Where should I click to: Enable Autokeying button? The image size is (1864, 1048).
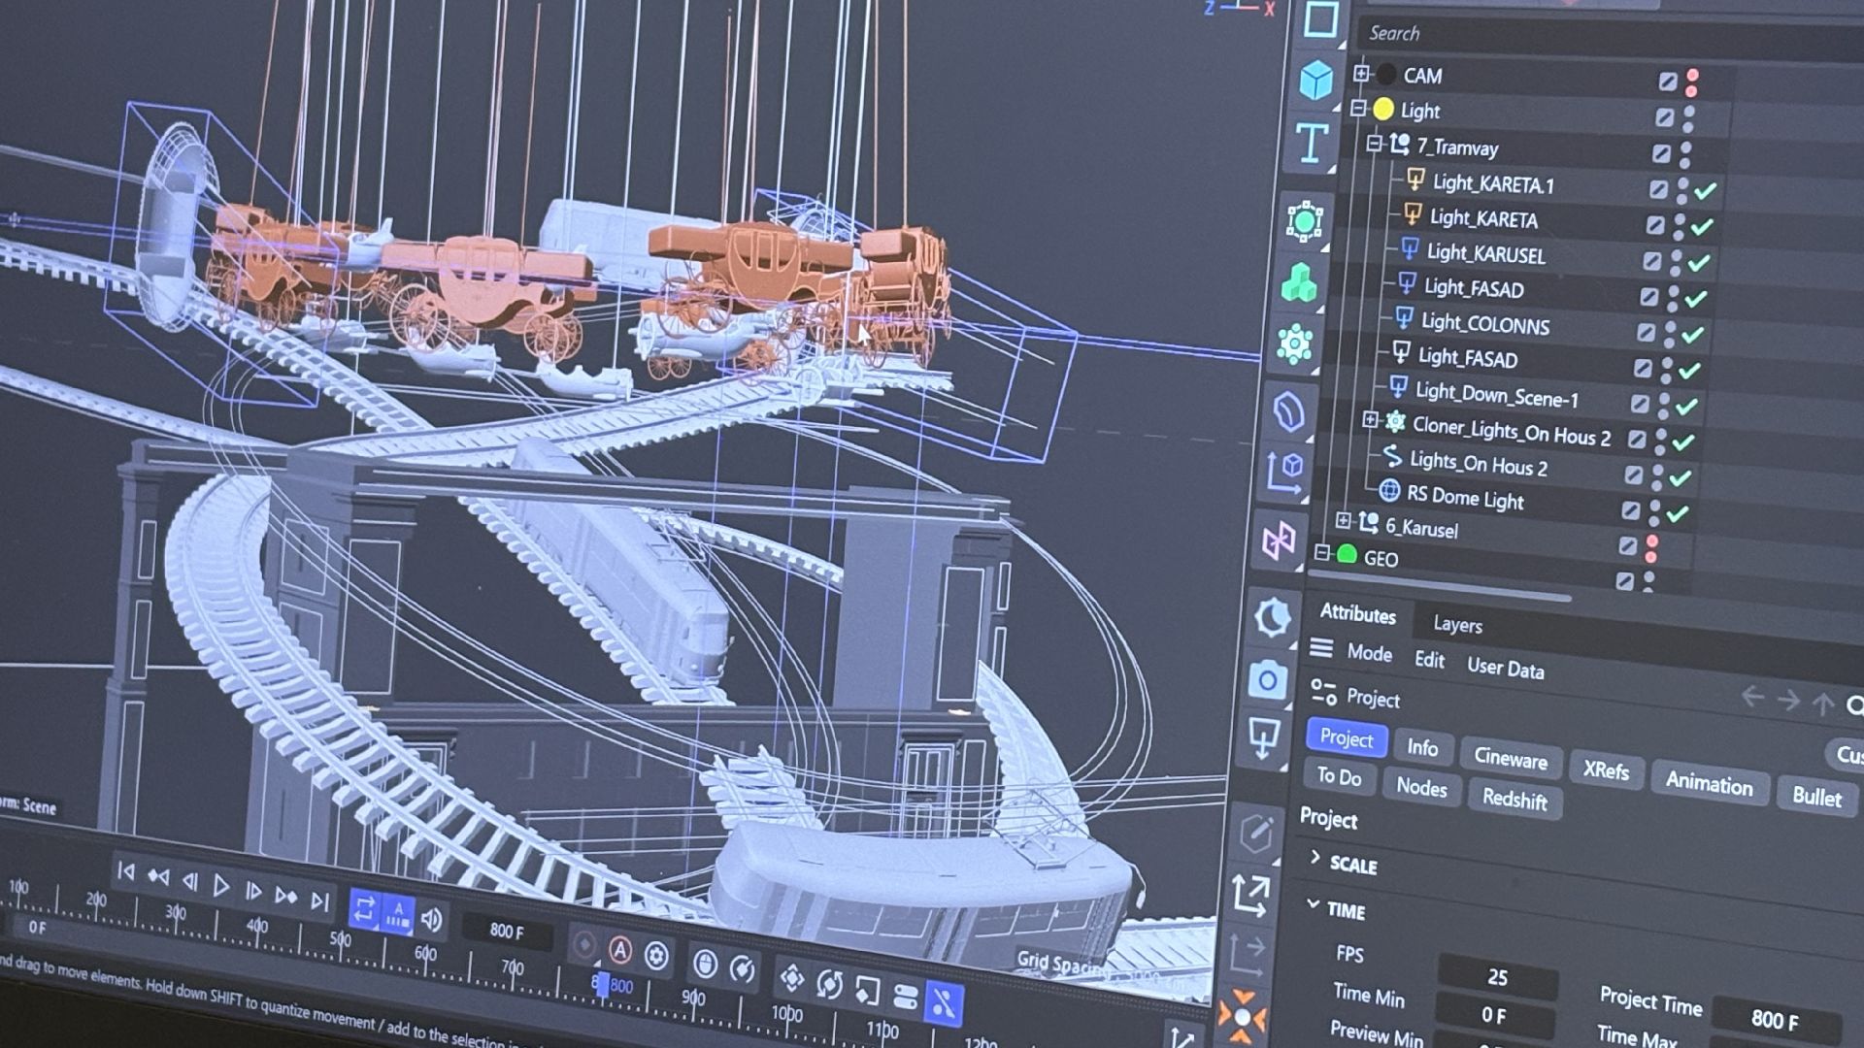pos(620,950)
